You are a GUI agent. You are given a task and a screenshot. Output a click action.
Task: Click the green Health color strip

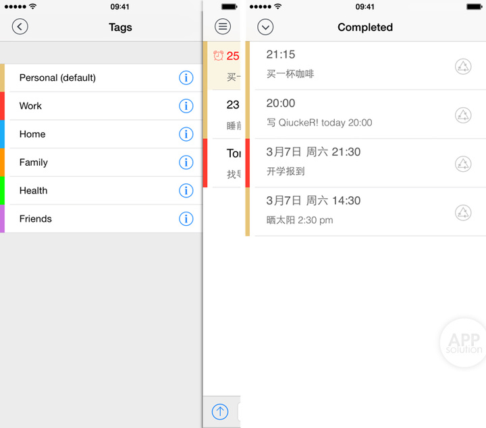click(x=2, y=191)
